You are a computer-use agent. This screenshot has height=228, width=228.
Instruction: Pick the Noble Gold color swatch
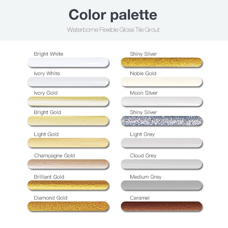(x=162, y=82)
